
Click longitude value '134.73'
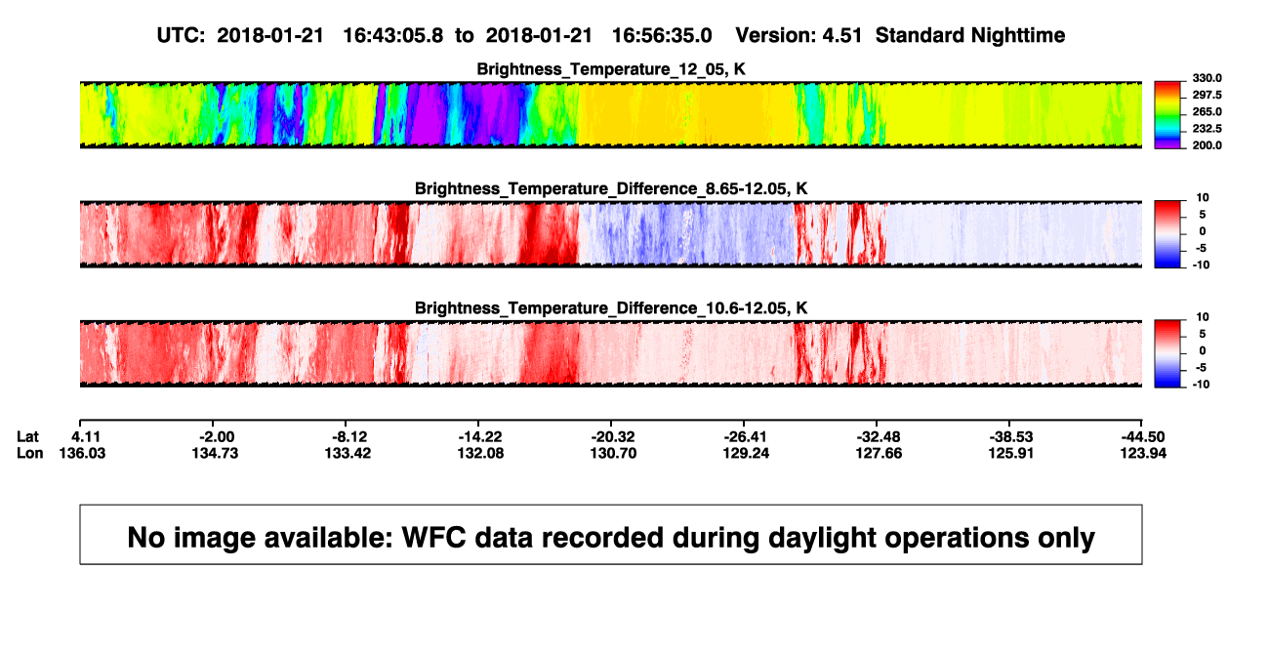click(216, 453)
